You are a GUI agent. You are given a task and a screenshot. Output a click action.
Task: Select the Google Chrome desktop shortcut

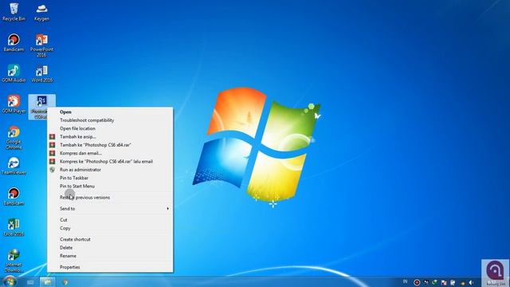(14, 137)
